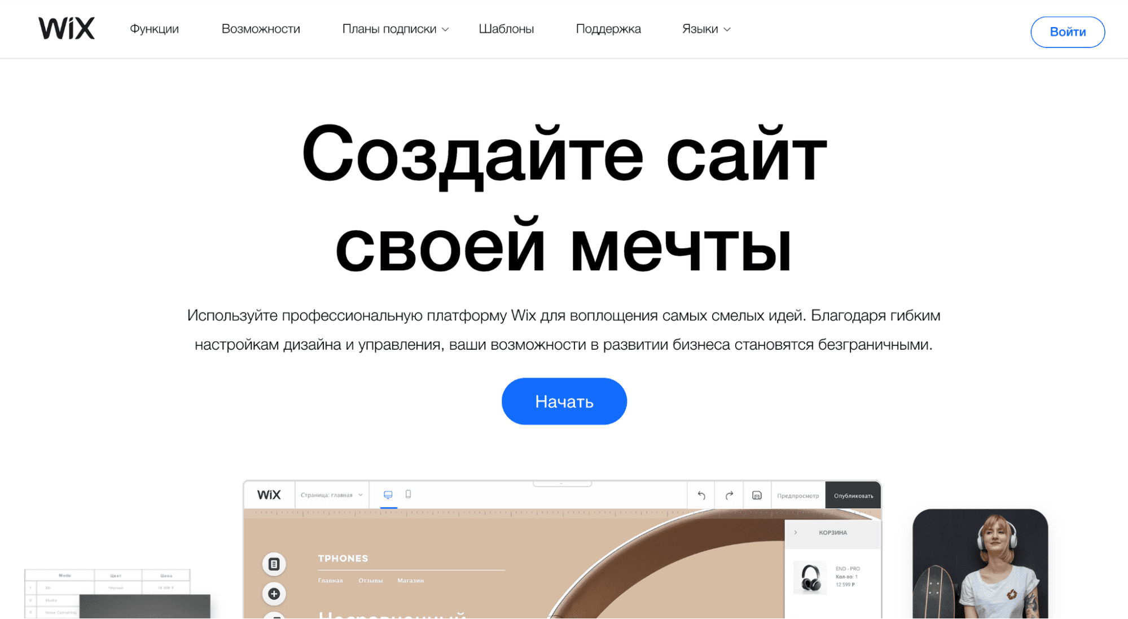Image resolution: width=1128 pixels, height=619 pixels.
Task: Select the Магазин tab in the TPHONES menu
Action: tap(410, 580)
